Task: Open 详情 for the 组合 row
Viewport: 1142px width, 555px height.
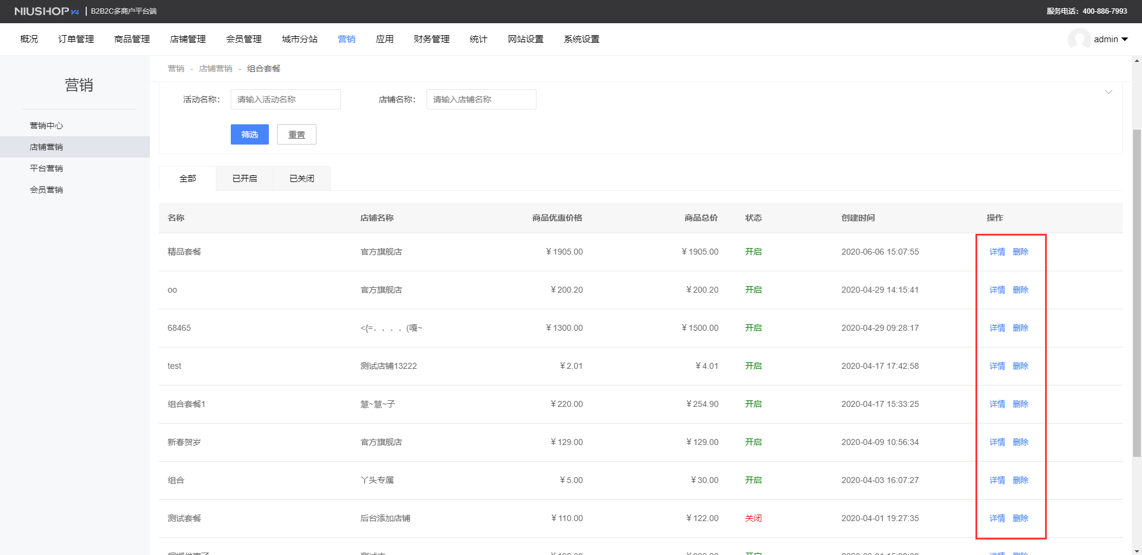Action: click(x=997, y=481)
